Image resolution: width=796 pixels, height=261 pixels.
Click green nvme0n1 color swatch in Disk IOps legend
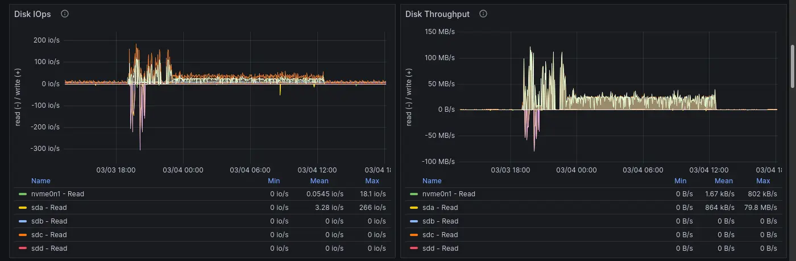(23, 194)
